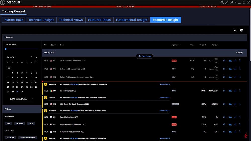
Task: Click the EUR/USD volatility lightbulb icon
Action: tap(46, 98)
